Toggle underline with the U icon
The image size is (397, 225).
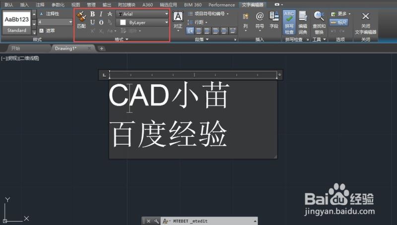point(92,22)
